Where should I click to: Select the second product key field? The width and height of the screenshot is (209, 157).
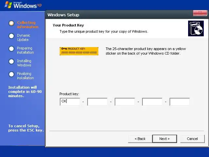97,102
